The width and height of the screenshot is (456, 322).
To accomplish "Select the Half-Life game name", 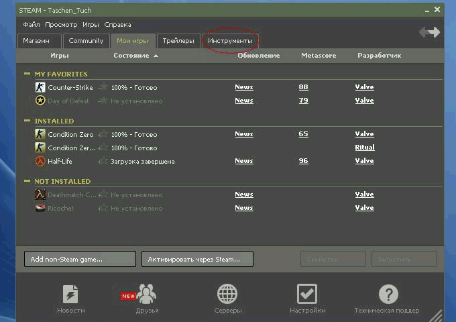I will click(x=60, y=161).
